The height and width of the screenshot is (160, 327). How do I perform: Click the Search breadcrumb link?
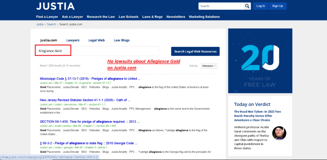51,24
